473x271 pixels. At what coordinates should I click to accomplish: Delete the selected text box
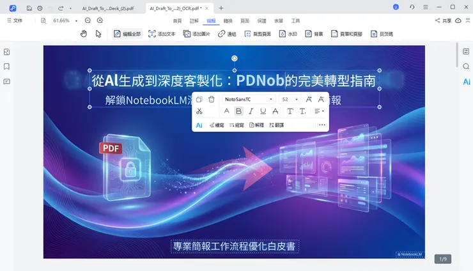(x=212, y=99)
